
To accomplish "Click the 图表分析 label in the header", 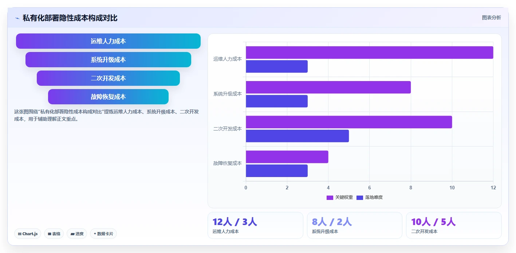I will [491, 17].
